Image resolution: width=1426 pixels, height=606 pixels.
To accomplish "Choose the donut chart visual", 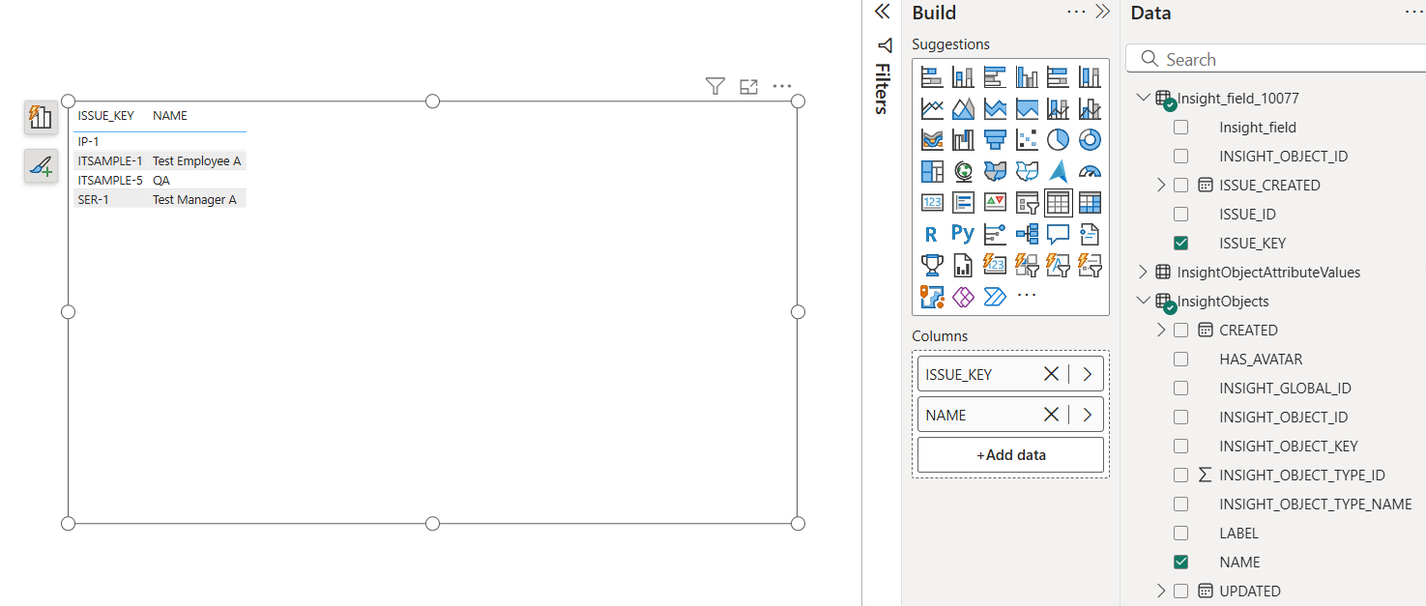I will click(x=1090, y=140).
